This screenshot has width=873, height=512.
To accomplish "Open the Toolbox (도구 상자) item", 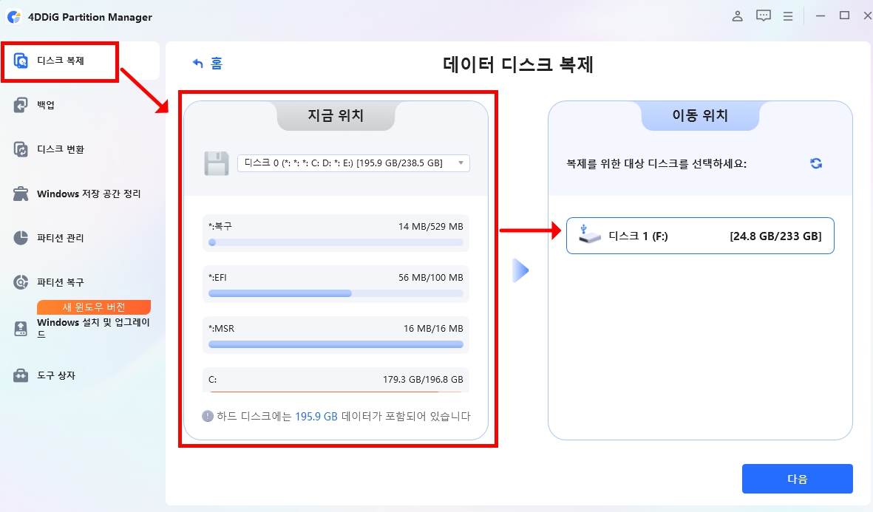I will (55, 375).
